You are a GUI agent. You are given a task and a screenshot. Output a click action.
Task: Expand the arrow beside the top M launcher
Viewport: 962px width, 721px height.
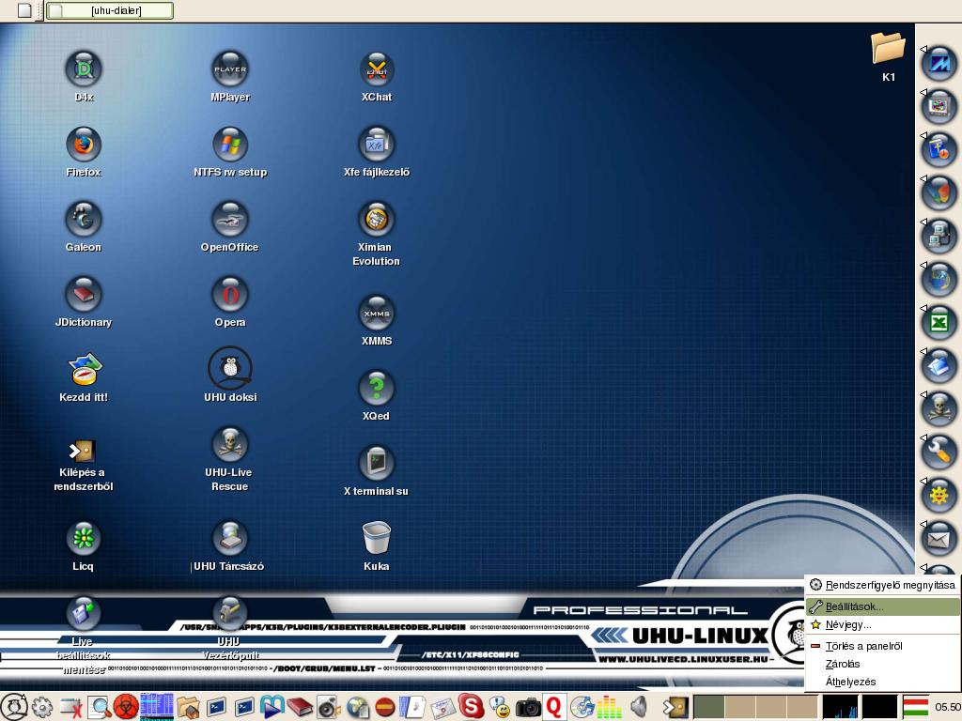pos(923,49)
